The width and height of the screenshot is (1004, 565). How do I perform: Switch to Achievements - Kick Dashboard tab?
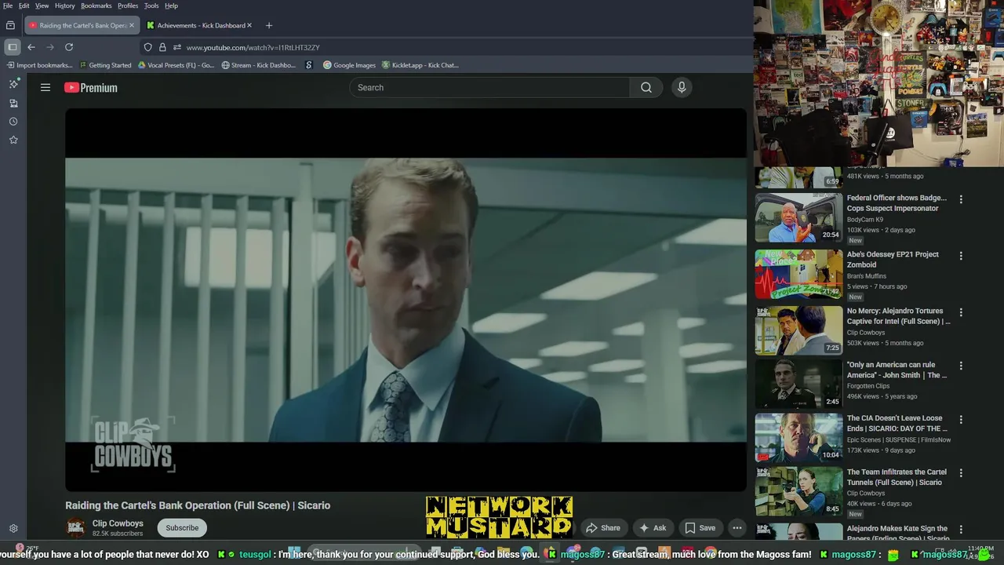click(201, 25)
